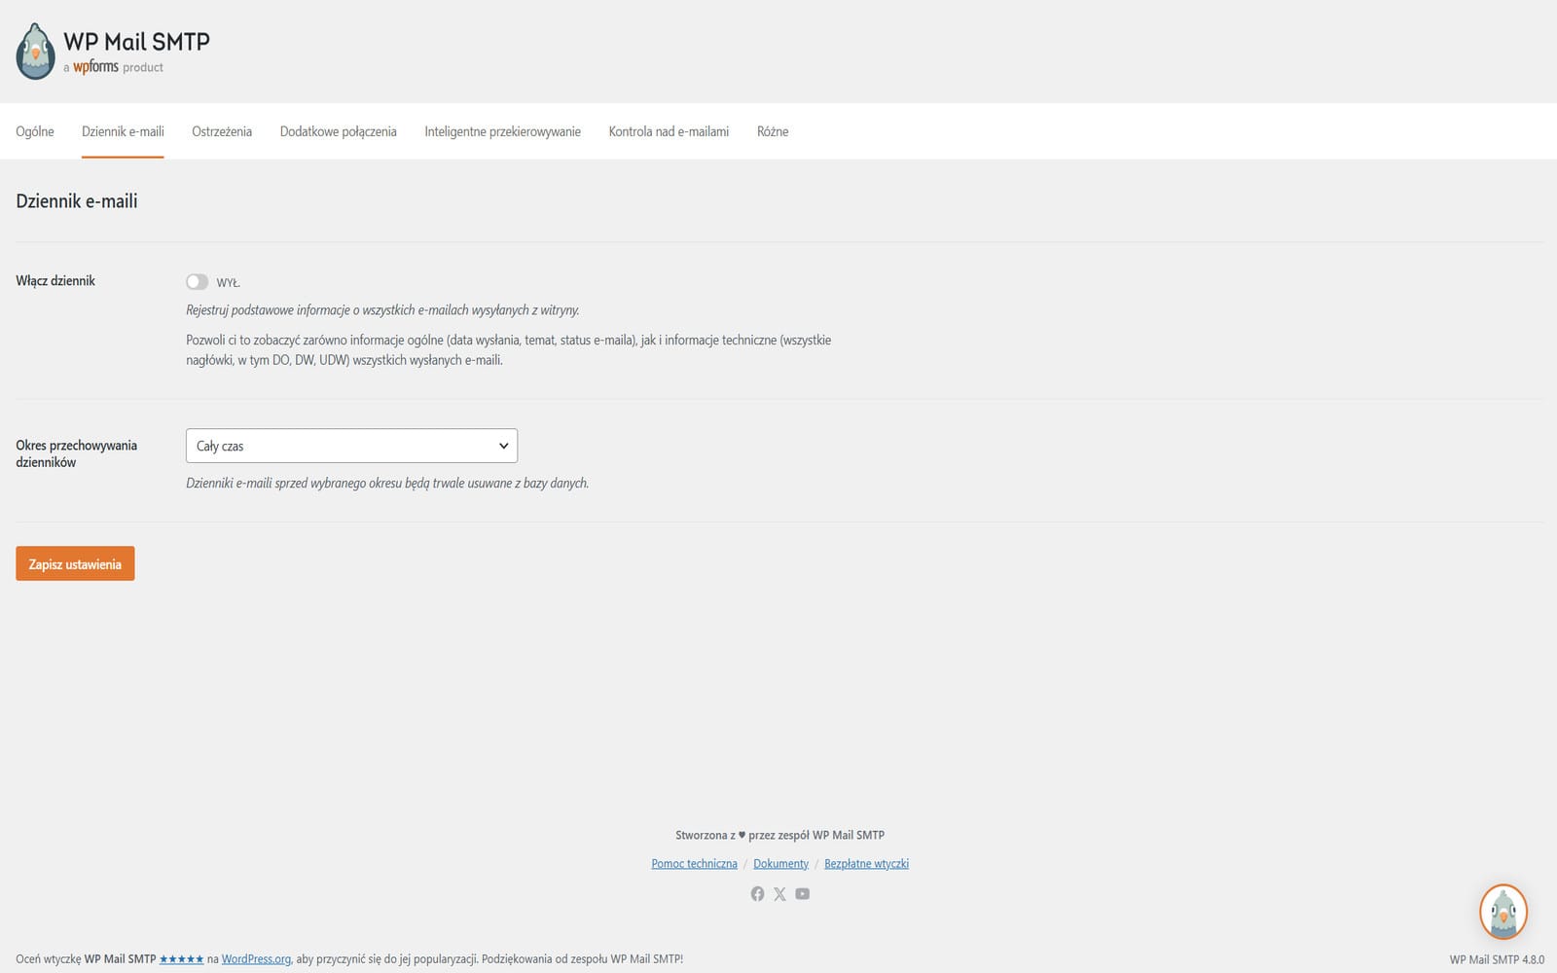Screen dimensions: 1557x973
Task: Open Inteligentne przekierowywanie tab
Action: pos(502,131)
